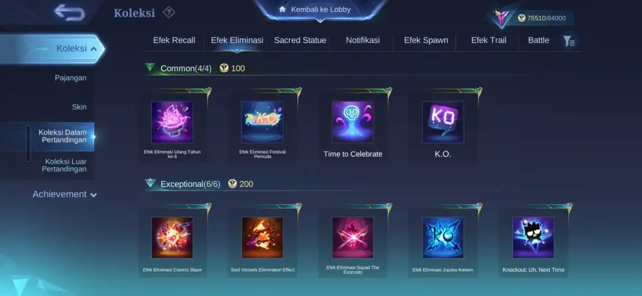The width and height of the screenshot is (642, 296).
Task: Select Efek Eliminasi Jujutsu Kaisen icon
Action: click(443, 237)
